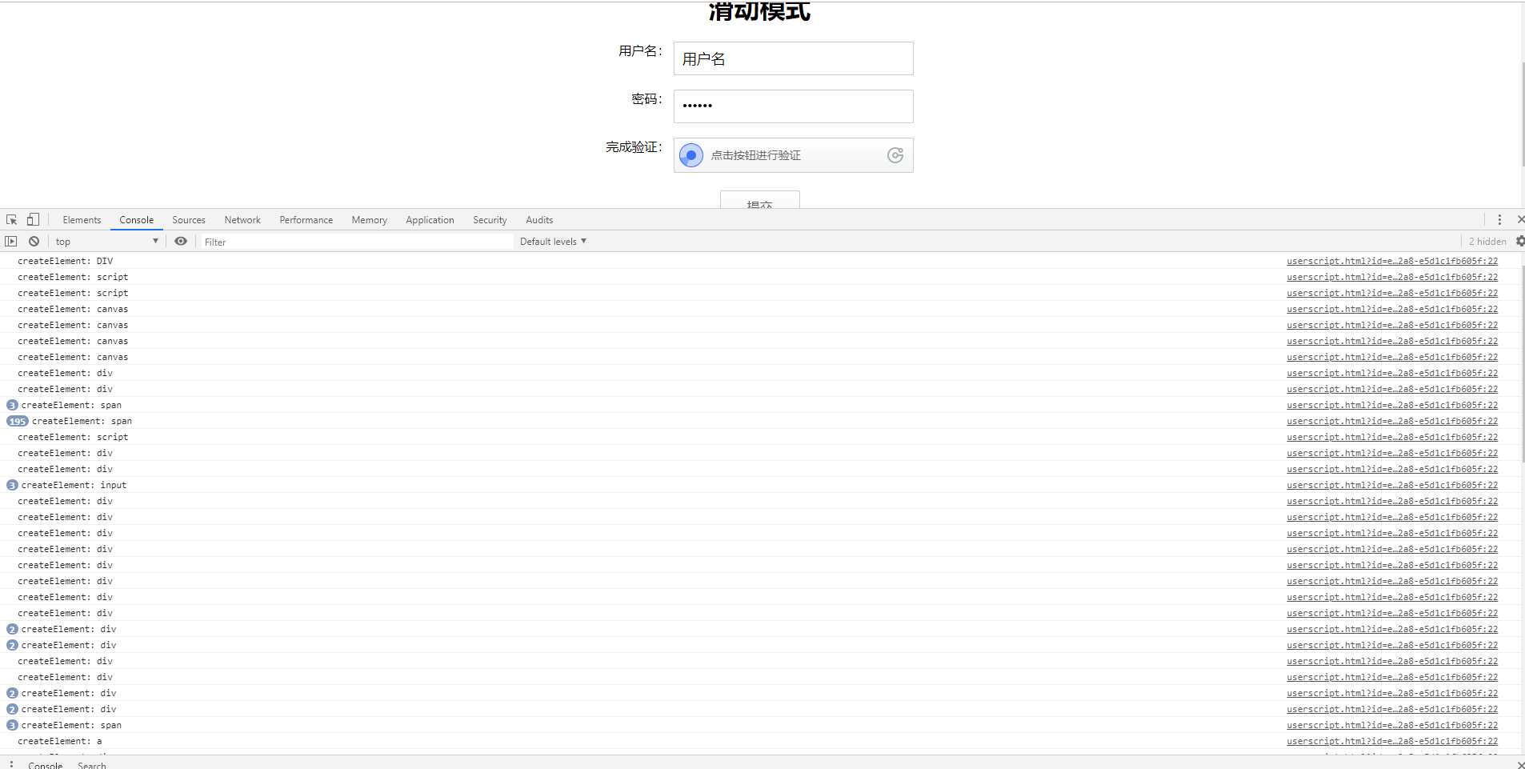Open the Memory tab
This screenshot has height=769, width=1525.
click(370, 220)
